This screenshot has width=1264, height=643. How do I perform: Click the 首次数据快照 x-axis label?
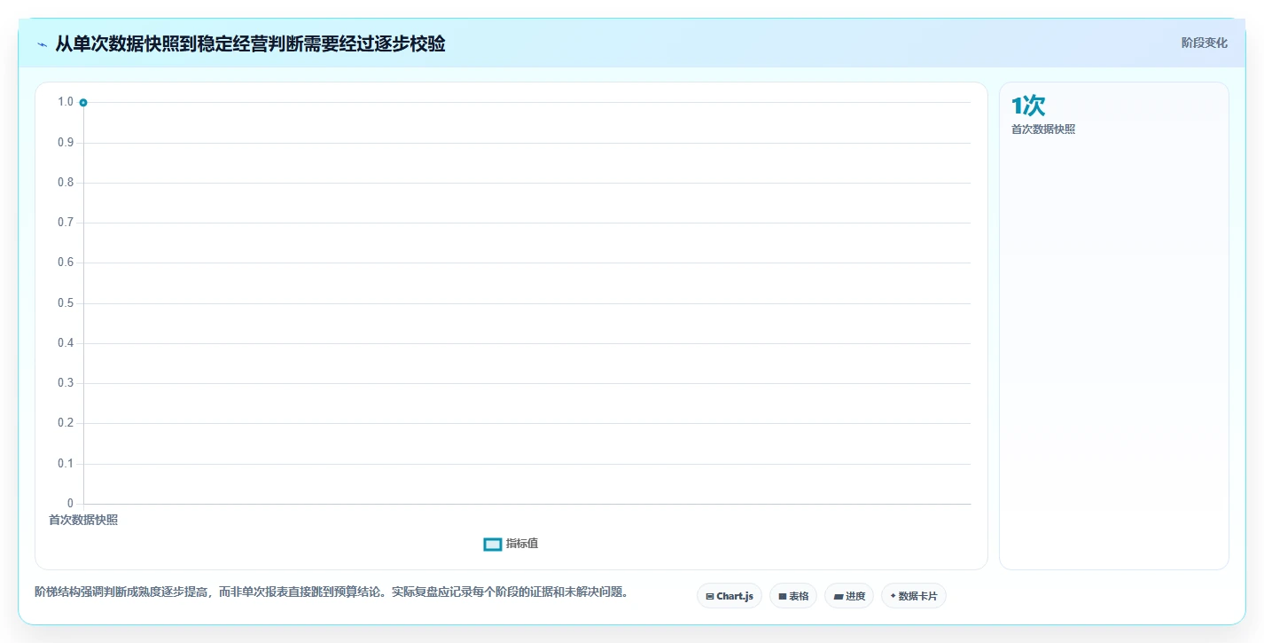point(83,520)
